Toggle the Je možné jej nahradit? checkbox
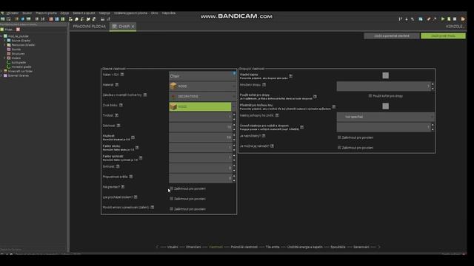474x266 pixels. (339, 148)
